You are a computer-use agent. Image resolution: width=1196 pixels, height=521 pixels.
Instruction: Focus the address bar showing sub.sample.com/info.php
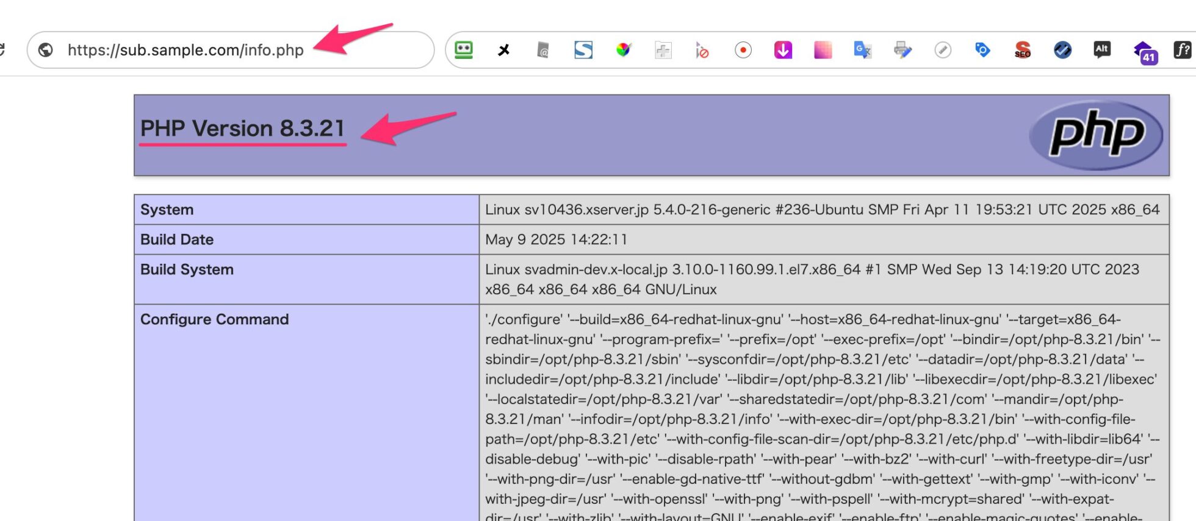(x=230, y=50)
